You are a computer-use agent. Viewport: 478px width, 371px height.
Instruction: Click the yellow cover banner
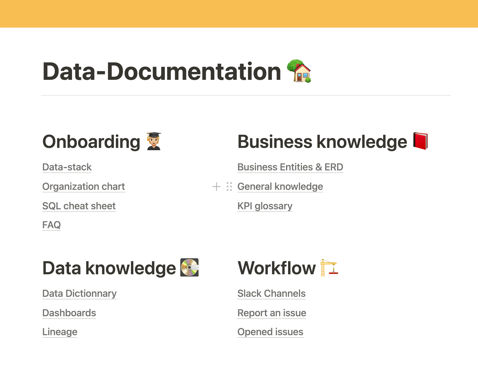(239, 14)
